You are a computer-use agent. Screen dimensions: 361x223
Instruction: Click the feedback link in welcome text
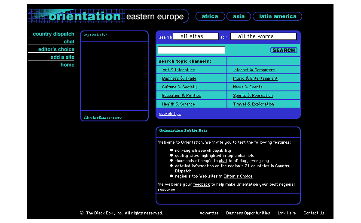tap(201, 184)
